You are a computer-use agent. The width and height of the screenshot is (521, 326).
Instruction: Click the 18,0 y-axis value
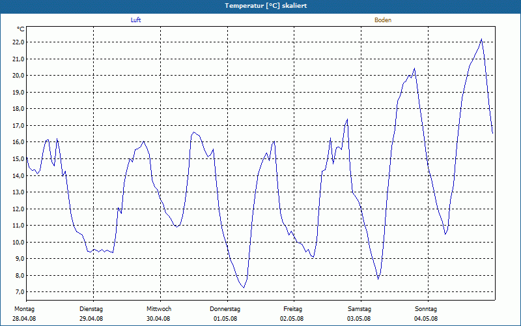coord(18,109)
